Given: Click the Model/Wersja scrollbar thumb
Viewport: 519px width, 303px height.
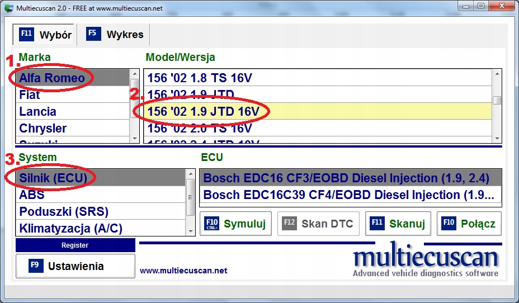Looking at the screenshot, I should pyautogui.click(x=497, y=100).
